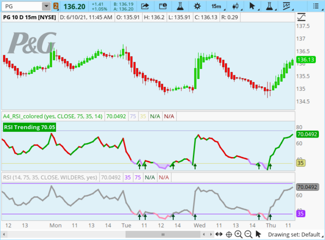The height and width of the screenshot is (240, 325).
Task: Open chart settings gear icon
Action: 197,6
